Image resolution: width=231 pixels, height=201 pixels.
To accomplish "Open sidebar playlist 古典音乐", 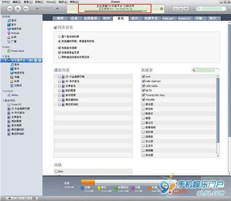I will point(14,117).
